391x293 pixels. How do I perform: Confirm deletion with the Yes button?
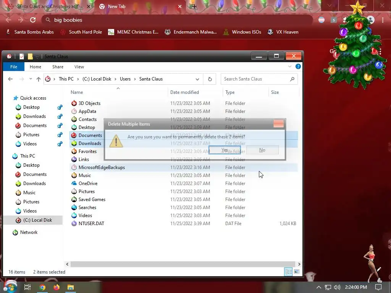pos(225,150)
